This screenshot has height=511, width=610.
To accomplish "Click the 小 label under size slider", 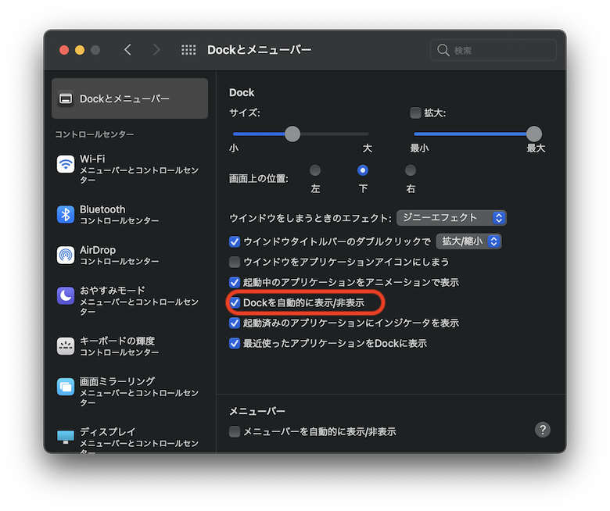I will click(x=234, y=148).
